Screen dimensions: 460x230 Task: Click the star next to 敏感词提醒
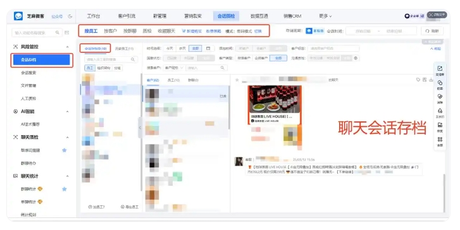pyautogui.click(x=65, y=150)
